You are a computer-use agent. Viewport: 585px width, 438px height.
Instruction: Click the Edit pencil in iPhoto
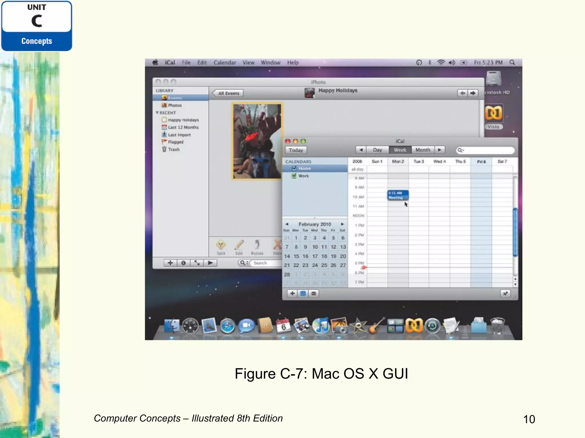239,248
